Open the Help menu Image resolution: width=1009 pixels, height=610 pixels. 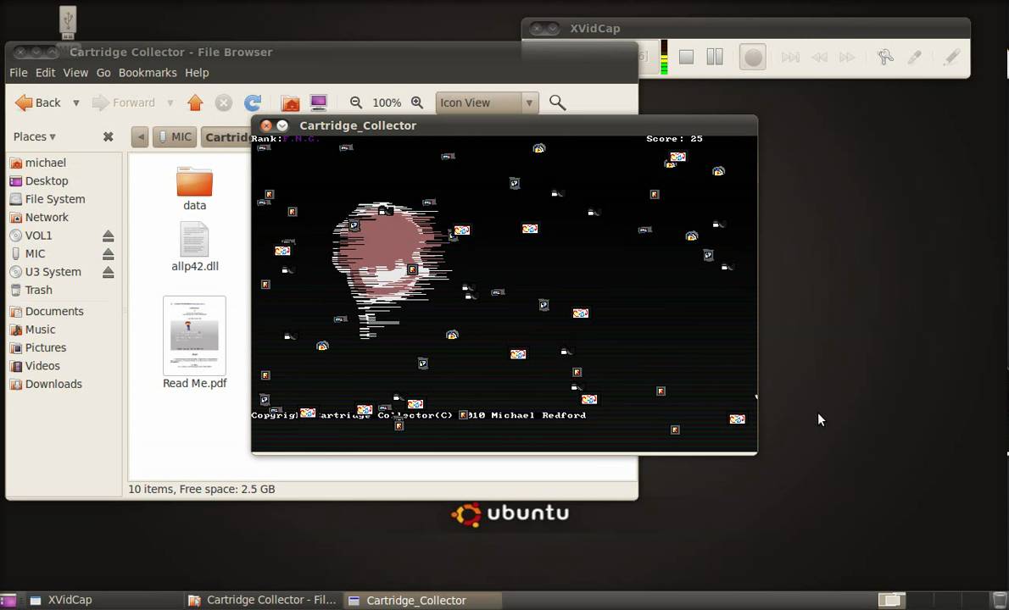tap(197, 73)
